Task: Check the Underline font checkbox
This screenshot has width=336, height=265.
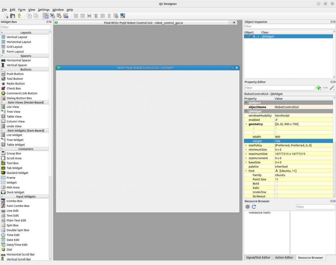Action: click(276, 192)
